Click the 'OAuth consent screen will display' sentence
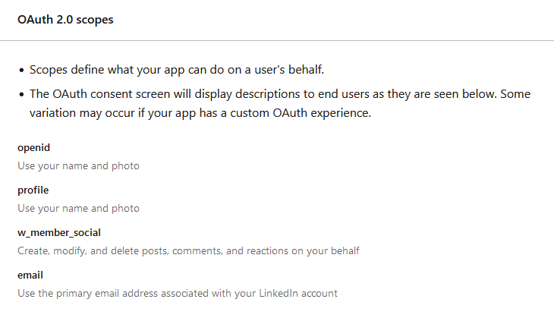 coord(263,94)
